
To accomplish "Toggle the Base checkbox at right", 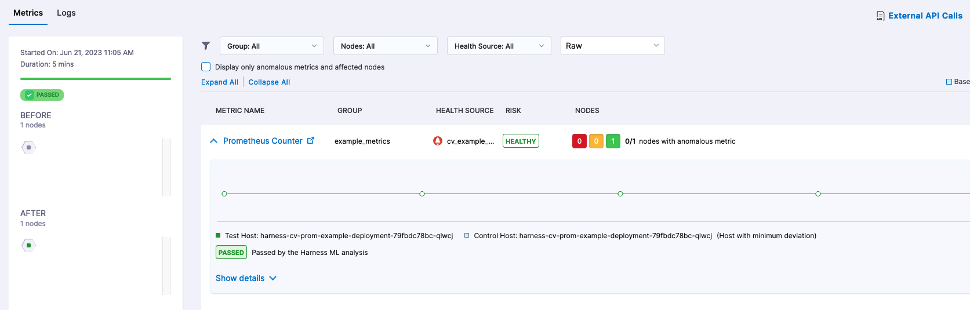I will coord(949,82).
